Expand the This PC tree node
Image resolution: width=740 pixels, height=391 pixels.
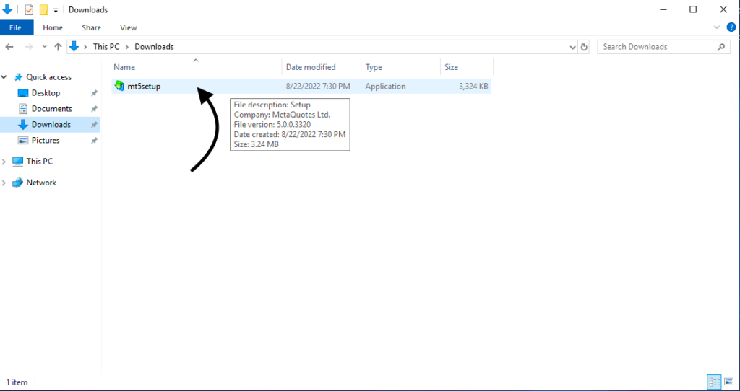click(5, 162)
